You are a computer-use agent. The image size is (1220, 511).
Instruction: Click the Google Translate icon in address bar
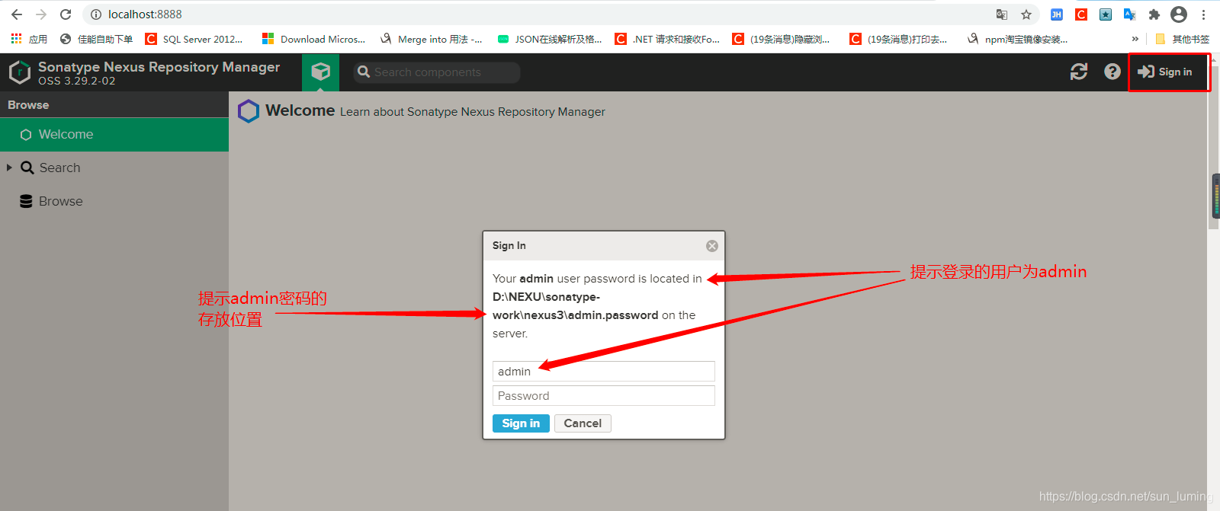pyautogui.click(x=1002, y=14)
